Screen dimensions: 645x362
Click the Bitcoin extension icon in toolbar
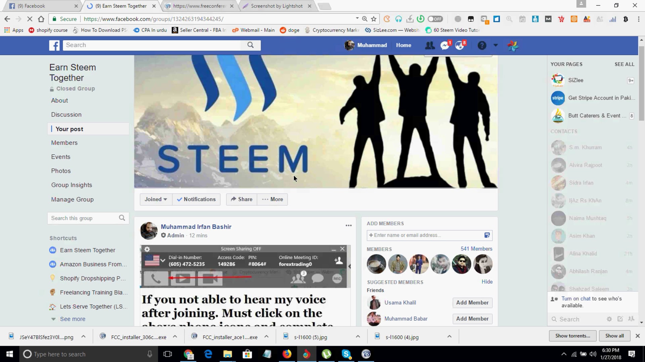click(626, 19)
